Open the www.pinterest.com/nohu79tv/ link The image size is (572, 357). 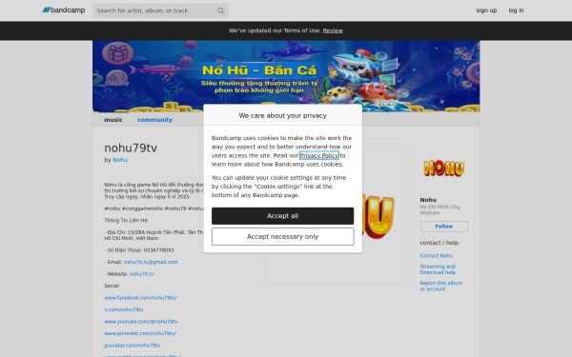point(140,333)
